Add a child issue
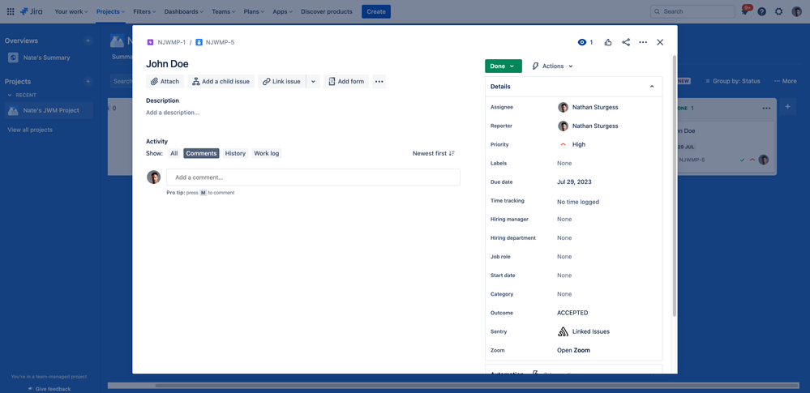This screenshot has width=810, height=393. [x=221, y=82]
